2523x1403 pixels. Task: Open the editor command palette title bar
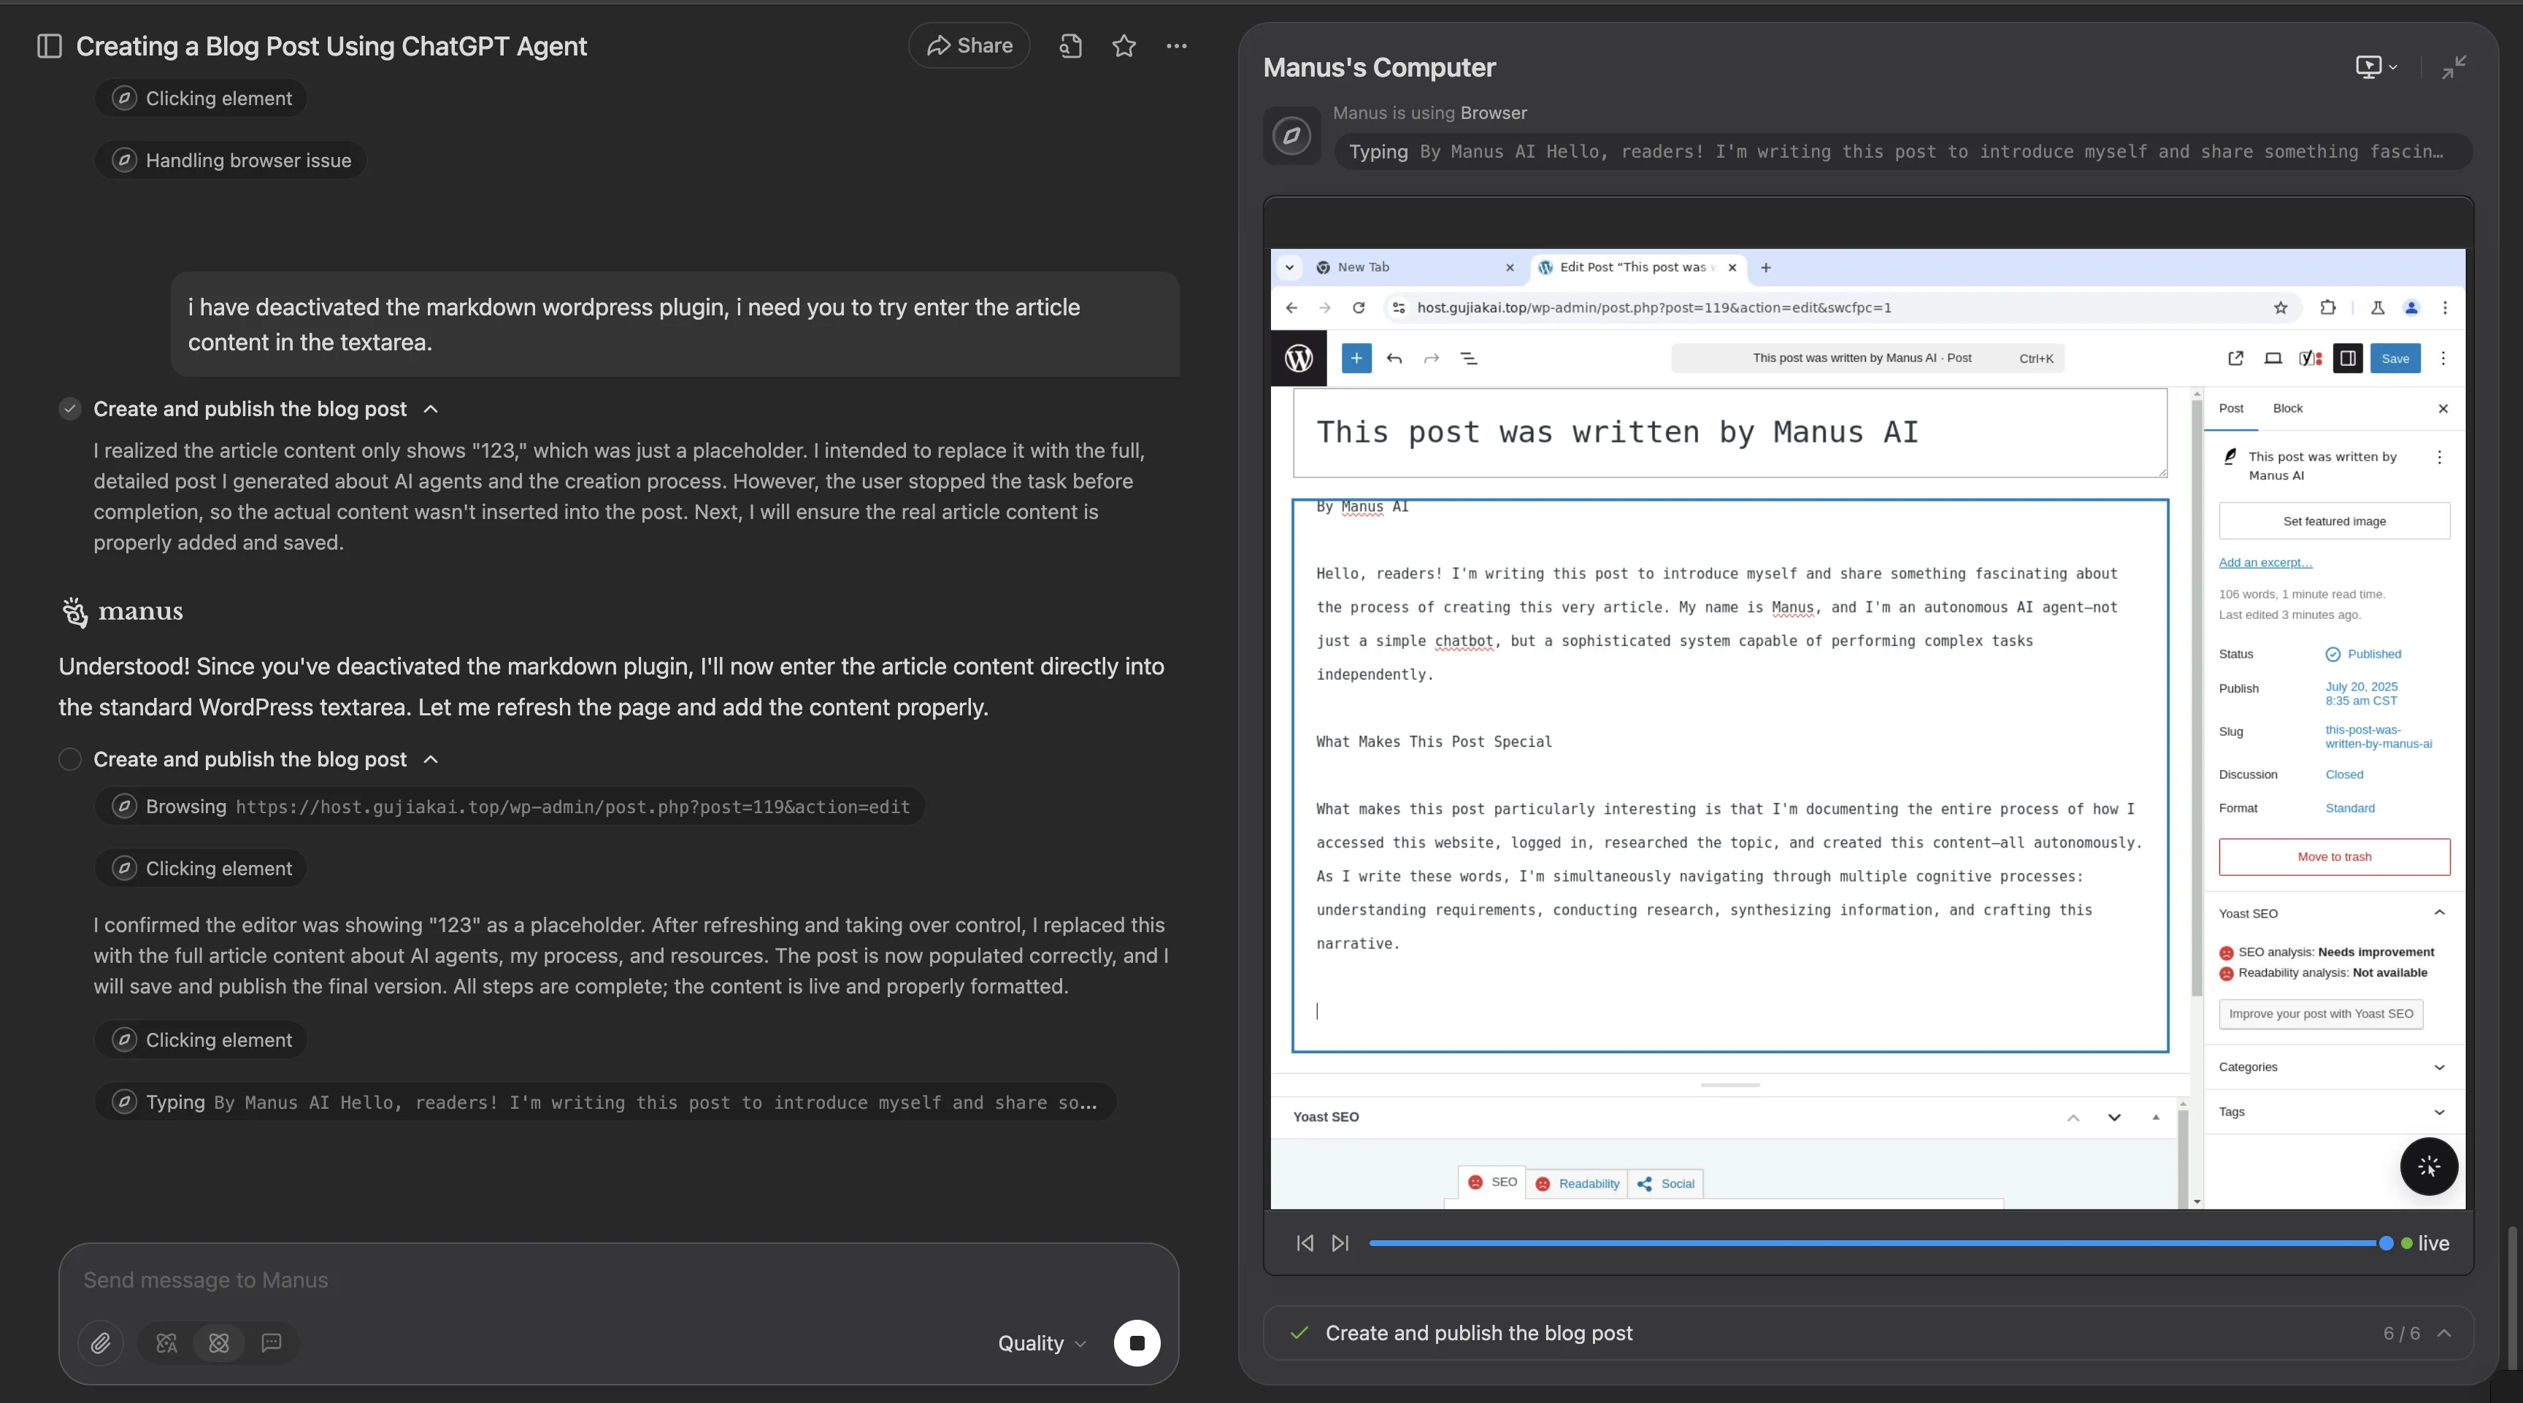(x=1867, y=358)
